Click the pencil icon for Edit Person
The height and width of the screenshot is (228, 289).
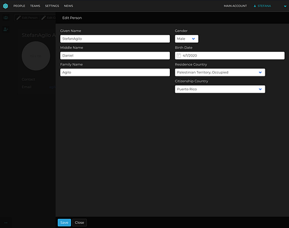click(19, 18)
